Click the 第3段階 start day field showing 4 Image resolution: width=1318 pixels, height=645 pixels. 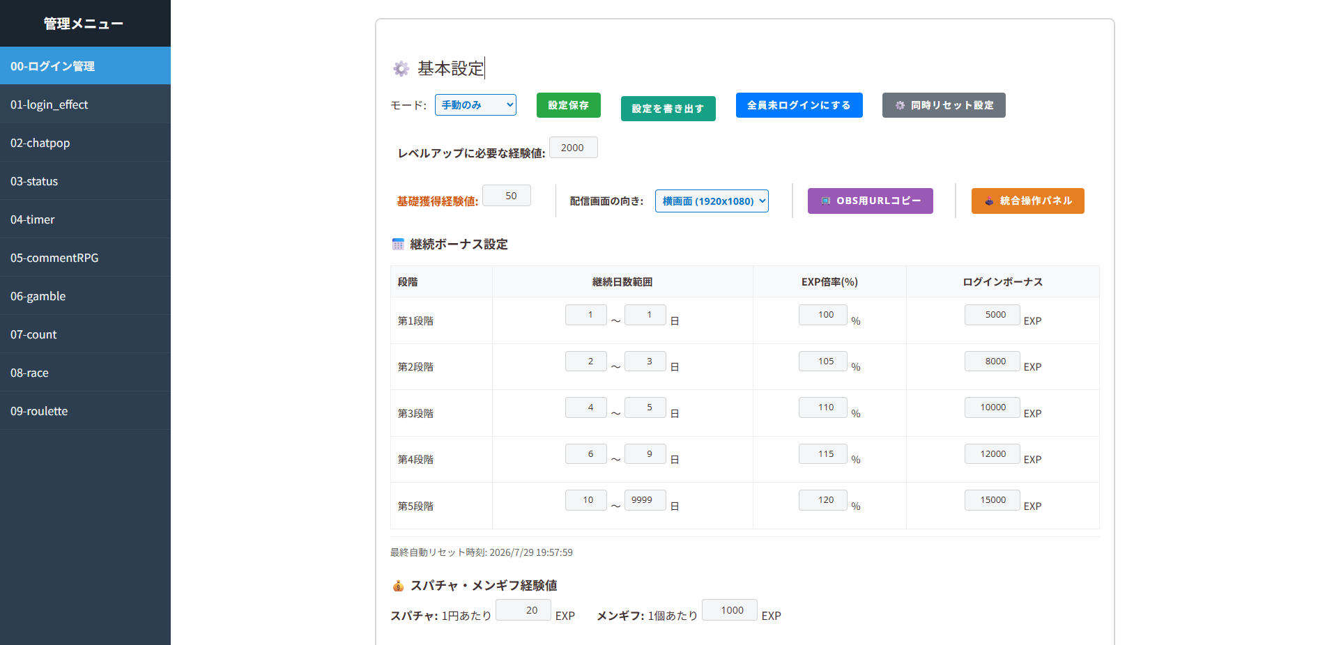tap(586, 407)
